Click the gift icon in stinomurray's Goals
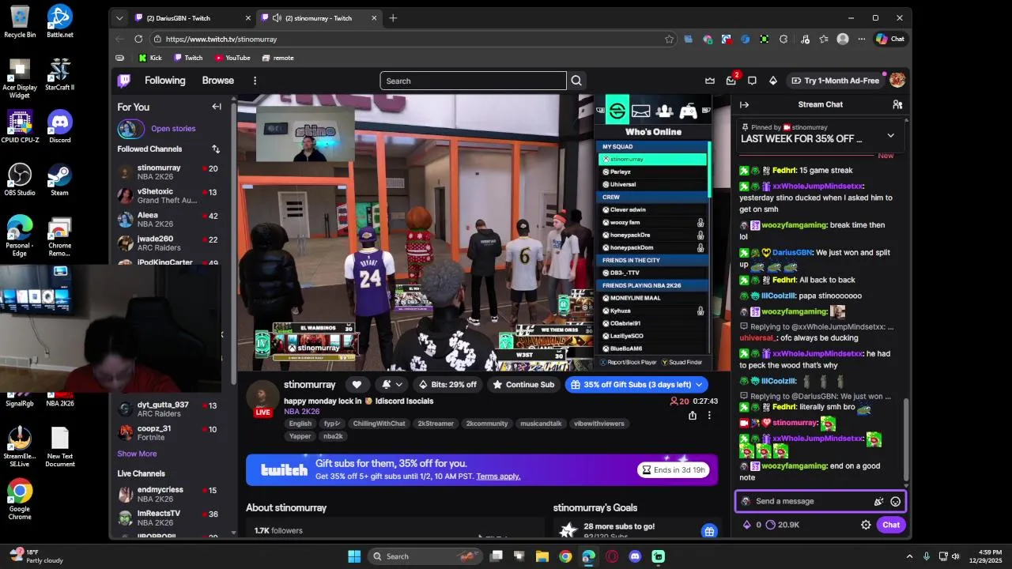The image size is (1012, 569). point(709,531)
